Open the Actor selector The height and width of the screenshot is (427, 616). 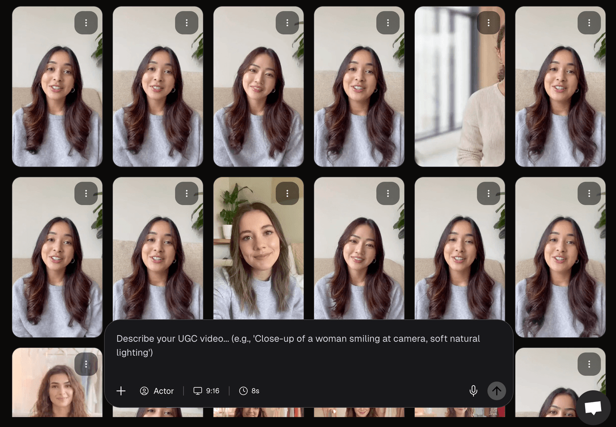pos(157,391)
